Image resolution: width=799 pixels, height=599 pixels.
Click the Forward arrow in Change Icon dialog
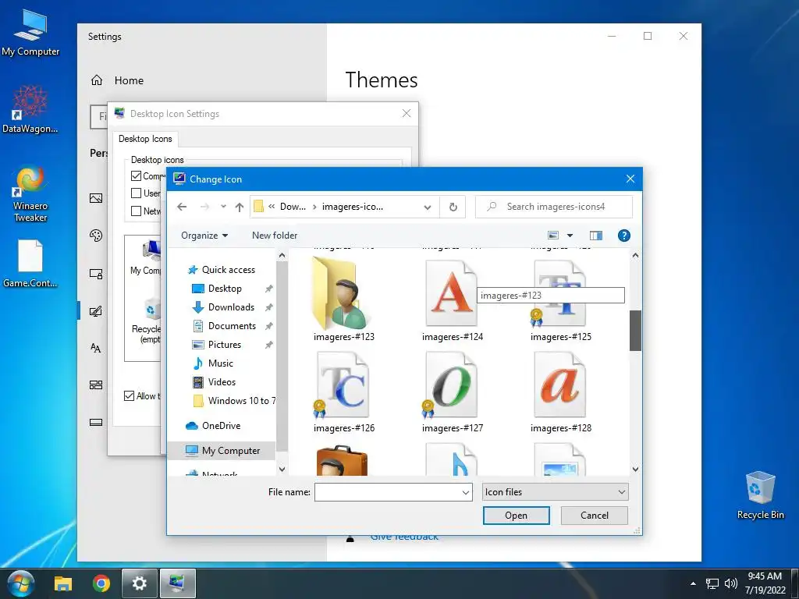(x=204, y=207)
